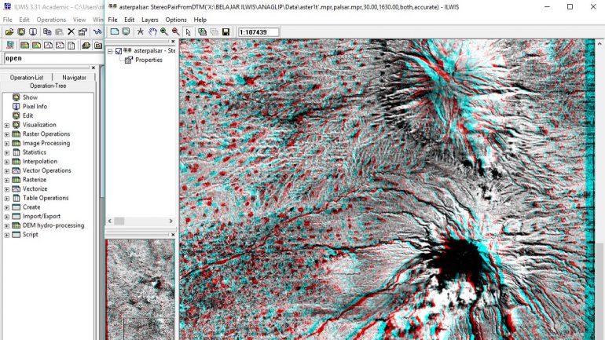The width and height of the screenshot is (605, 340).
Task: Click the polygon map filter icon in second toolbar
Action: click(36, 46)
